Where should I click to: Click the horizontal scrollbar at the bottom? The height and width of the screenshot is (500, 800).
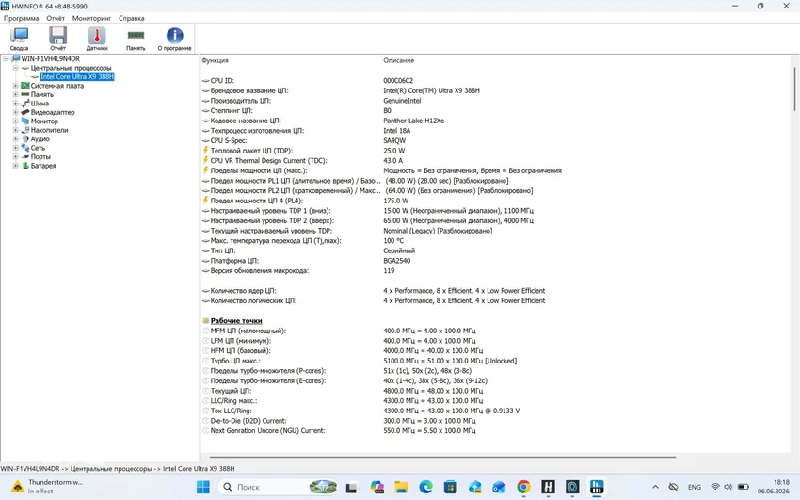442,457
